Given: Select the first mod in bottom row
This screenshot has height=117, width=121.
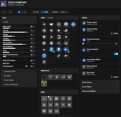Looking at the screenshot, I should pos(44,111).
